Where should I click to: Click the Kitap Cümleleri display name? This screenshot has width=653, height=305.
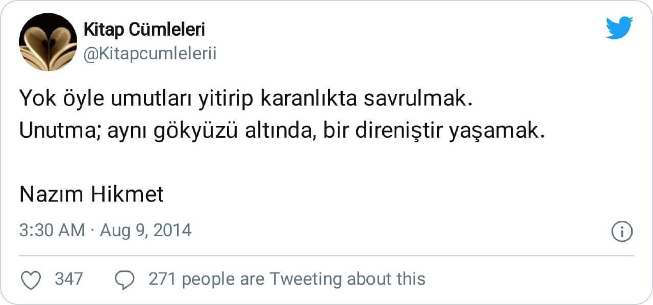click(144, 30)
